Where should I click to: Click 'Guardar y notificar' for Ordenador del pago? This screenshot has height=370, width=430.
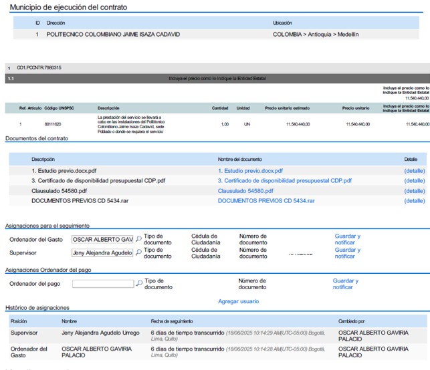(x=345, y=284)
